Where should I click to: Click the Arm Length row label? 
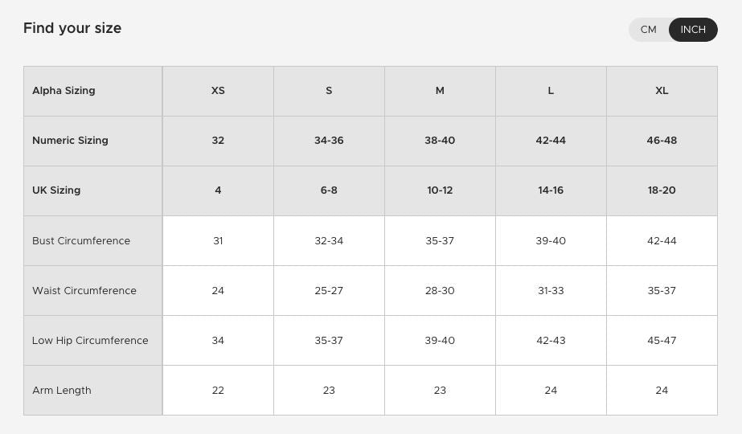62,391
